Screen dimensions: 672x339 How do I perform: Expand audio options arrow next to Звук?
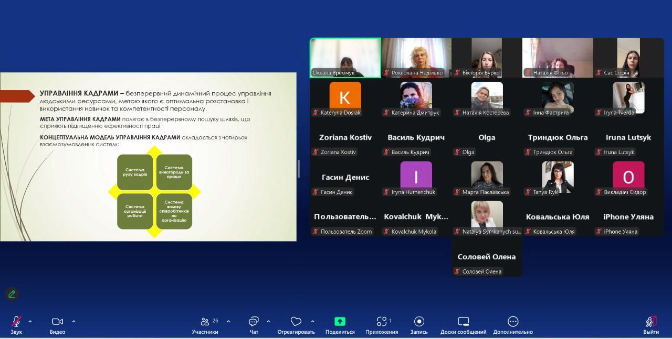click(x=30, y=321)
